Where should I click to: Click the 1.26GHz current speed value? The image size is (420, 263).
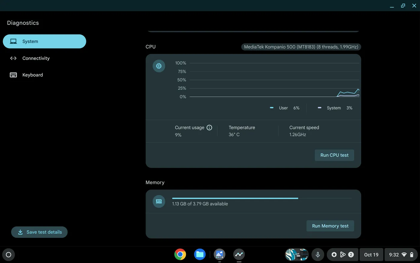[x=298, y=135]
